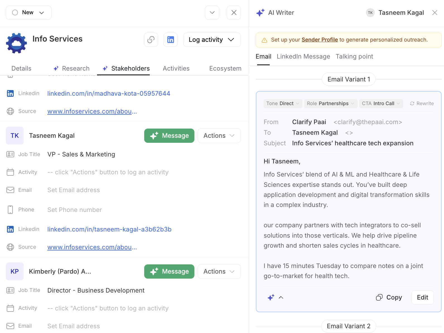Switch to the LinkedIn Message tab
This screenshot has height=333, width=444.
pyautogui.click(x=303, y=56)
